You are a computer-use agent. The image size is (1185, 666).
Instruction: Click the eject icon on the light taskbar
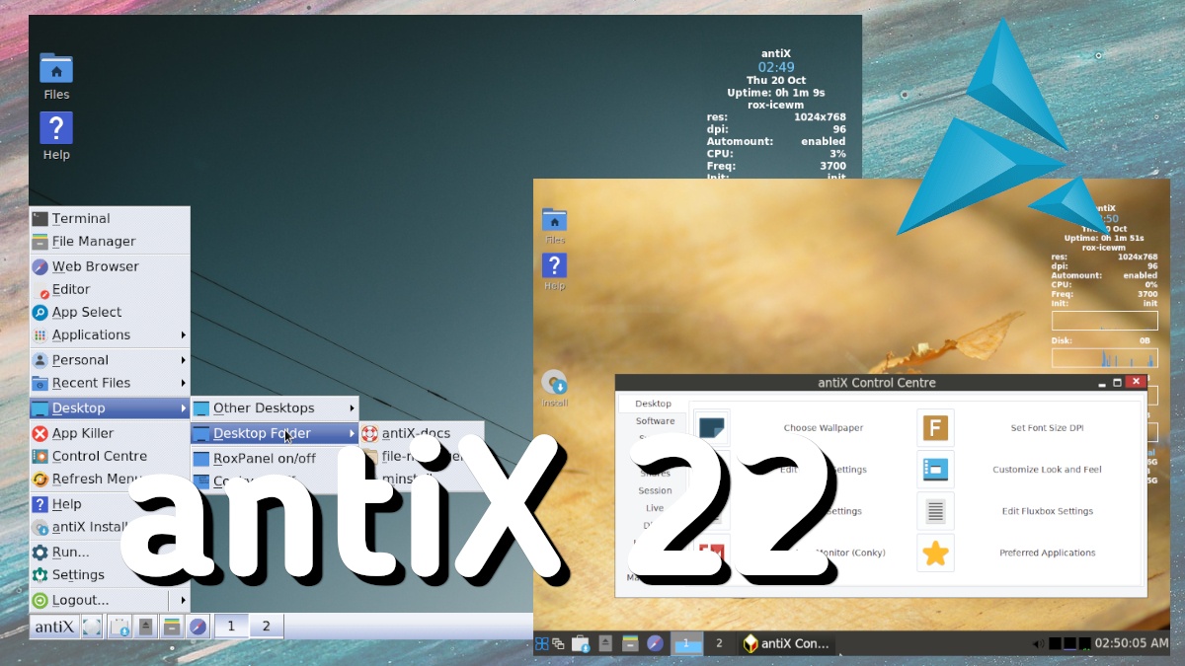pos(145,626)
